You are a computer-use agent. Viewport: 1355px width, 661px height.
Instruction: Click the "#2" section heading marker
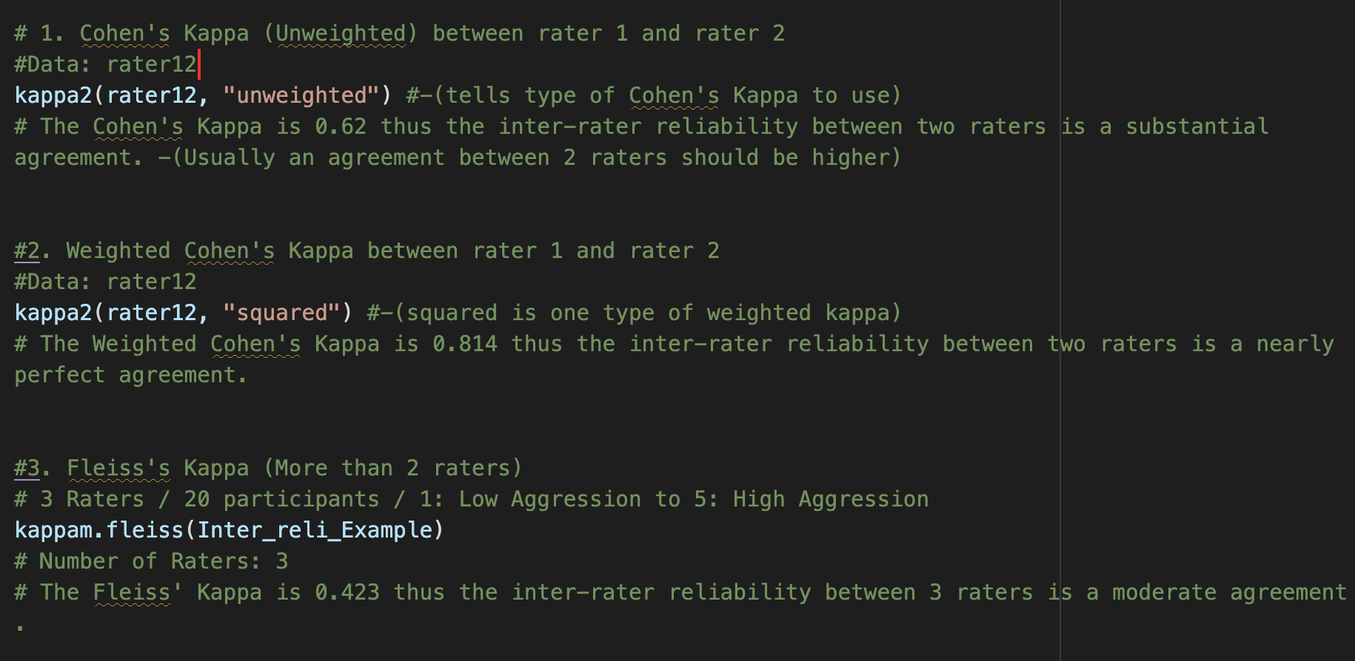[27, 251]
